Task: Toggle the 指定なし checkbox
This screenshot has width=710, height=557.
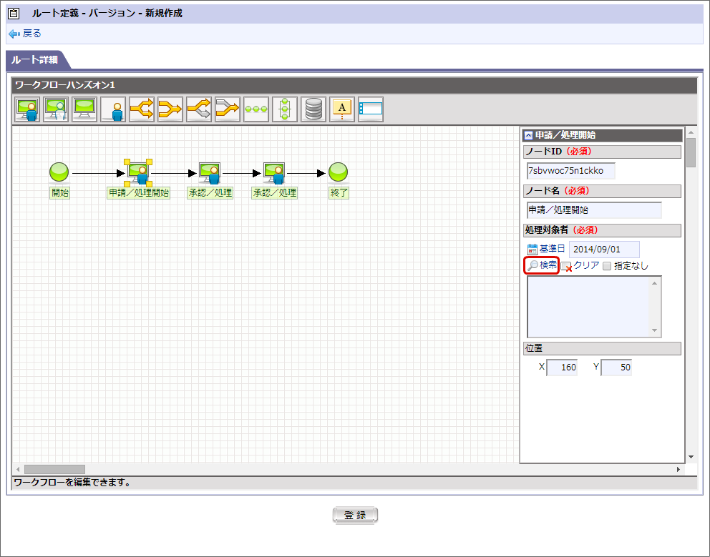Action: [x=607, y=266]
